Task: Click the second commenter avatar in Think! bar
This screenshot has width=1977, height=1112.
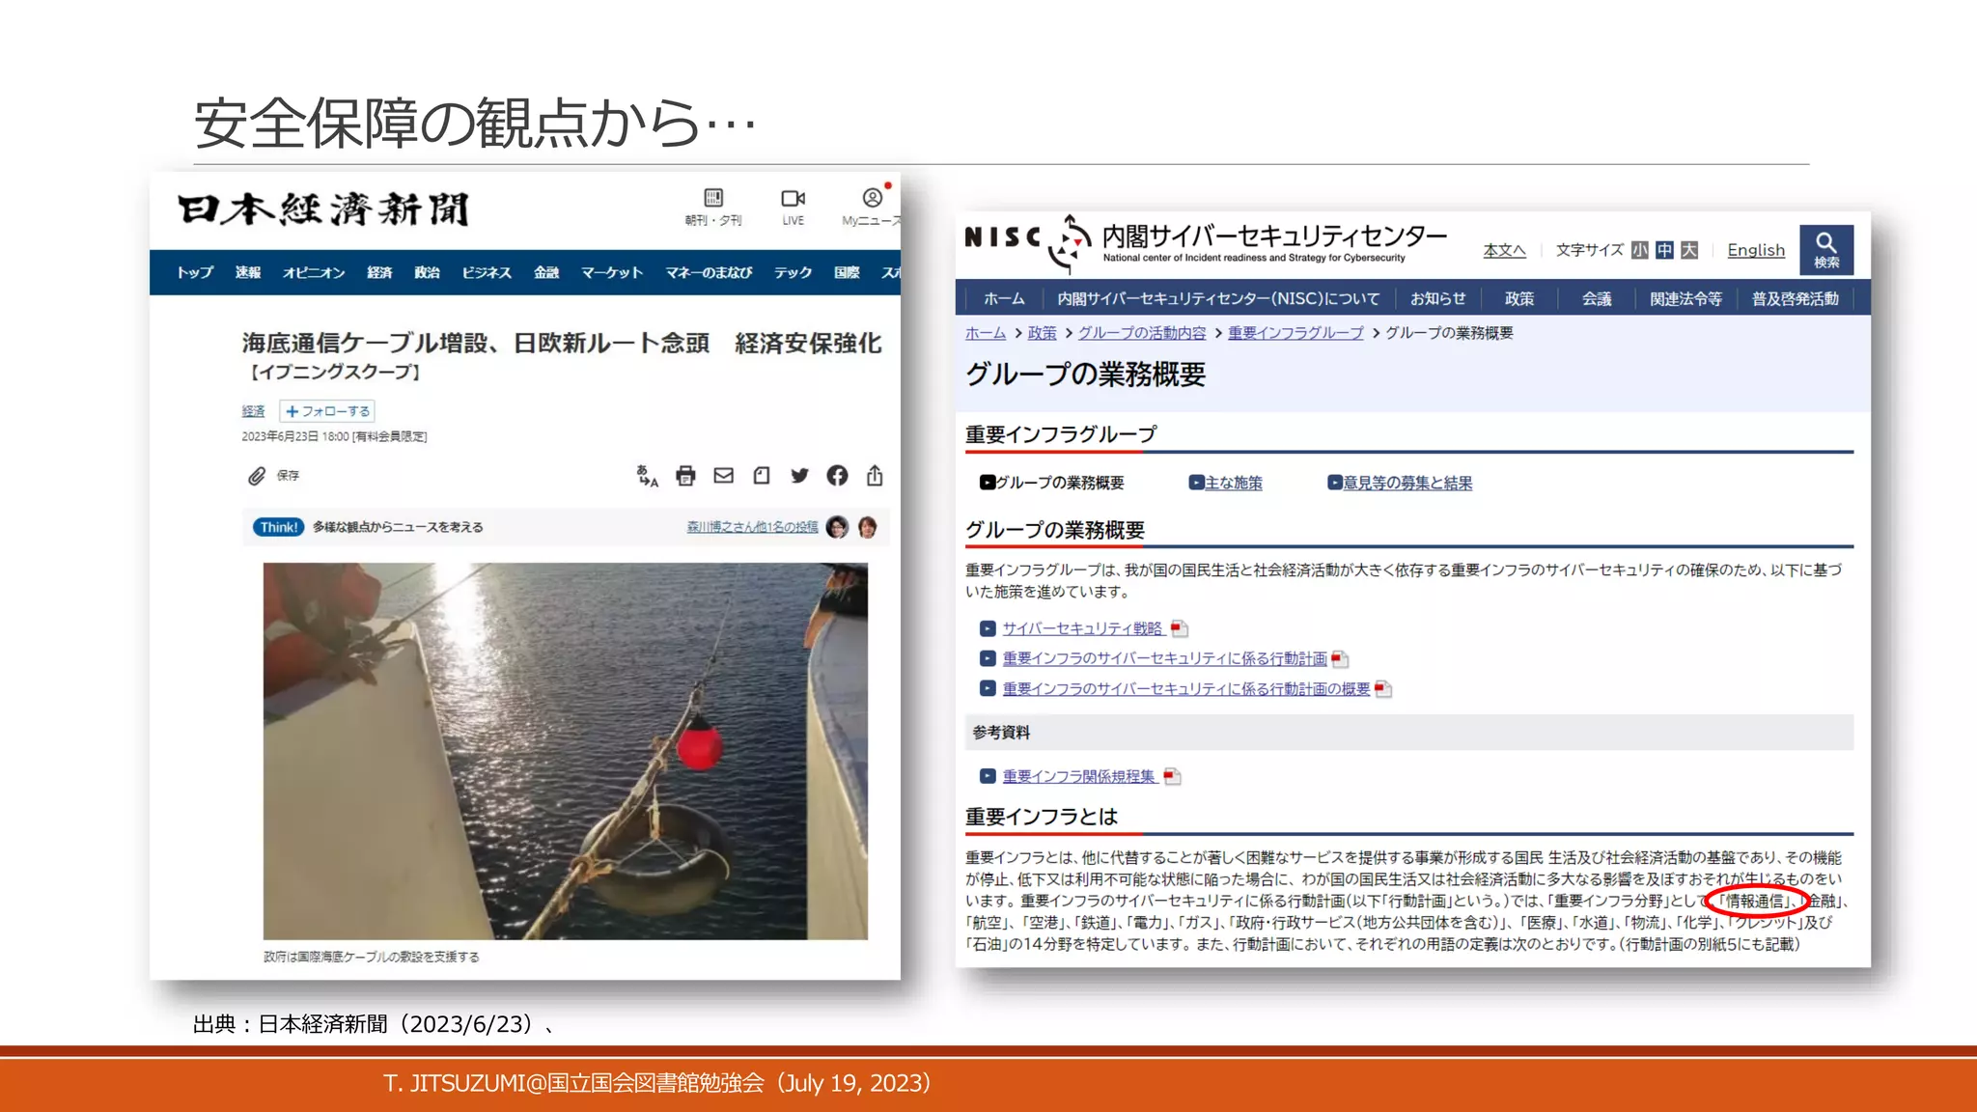Action: point(868,527)
